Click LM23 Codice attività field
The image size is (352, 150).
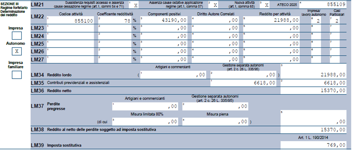tap(70, 28)
